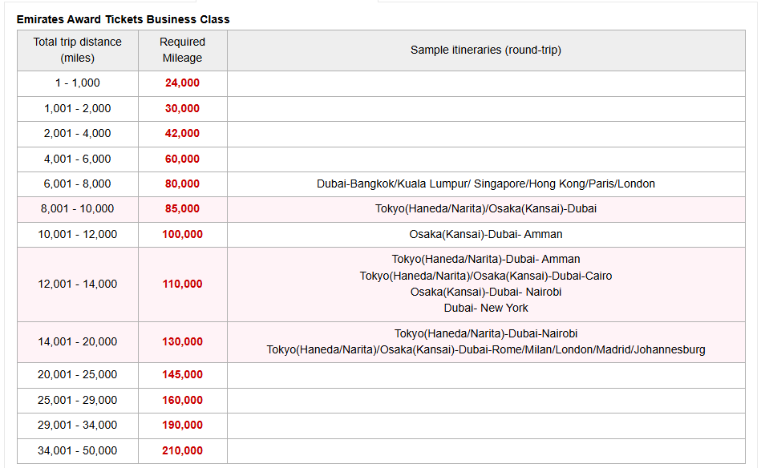
Task: Click the 'Sample itineraries (round-trip)' header
Action: (486, 50)
